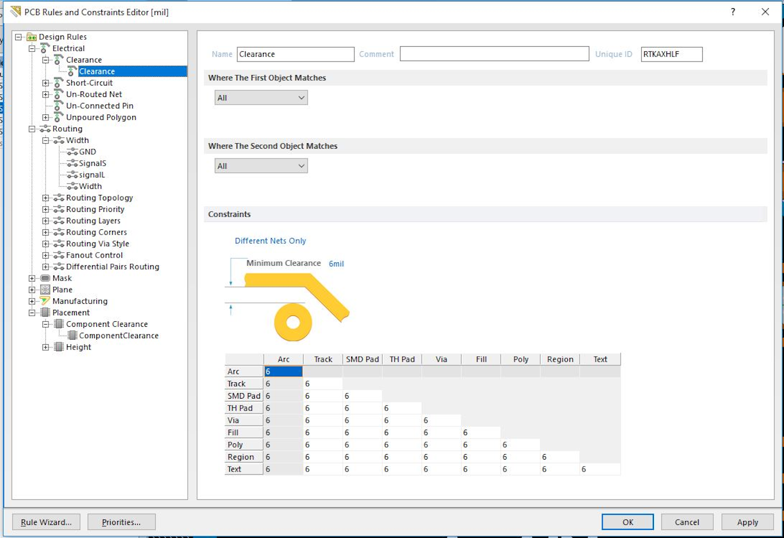Click the Placement category icon
Image resolution: width=784 pixels, height=538 pixels.
pyautogui.click(x=45, y=313)
